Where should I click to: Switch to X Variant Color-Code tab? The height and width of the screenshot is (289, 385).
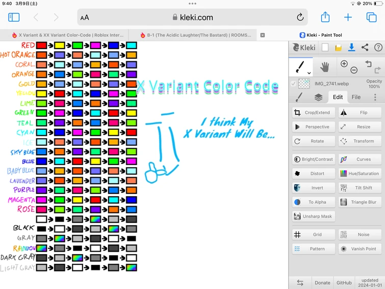tap(64, 35)
